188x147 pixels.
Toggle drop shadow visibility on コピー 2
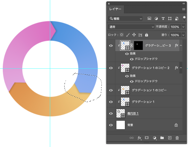click(132, 81)
